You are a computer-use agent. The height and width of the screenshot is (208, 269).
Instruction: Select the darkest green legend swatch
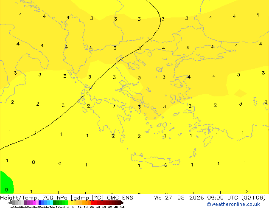point(55,202)
